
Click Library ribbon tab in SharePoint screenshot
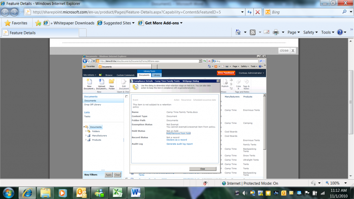click(x=157, y=75)
